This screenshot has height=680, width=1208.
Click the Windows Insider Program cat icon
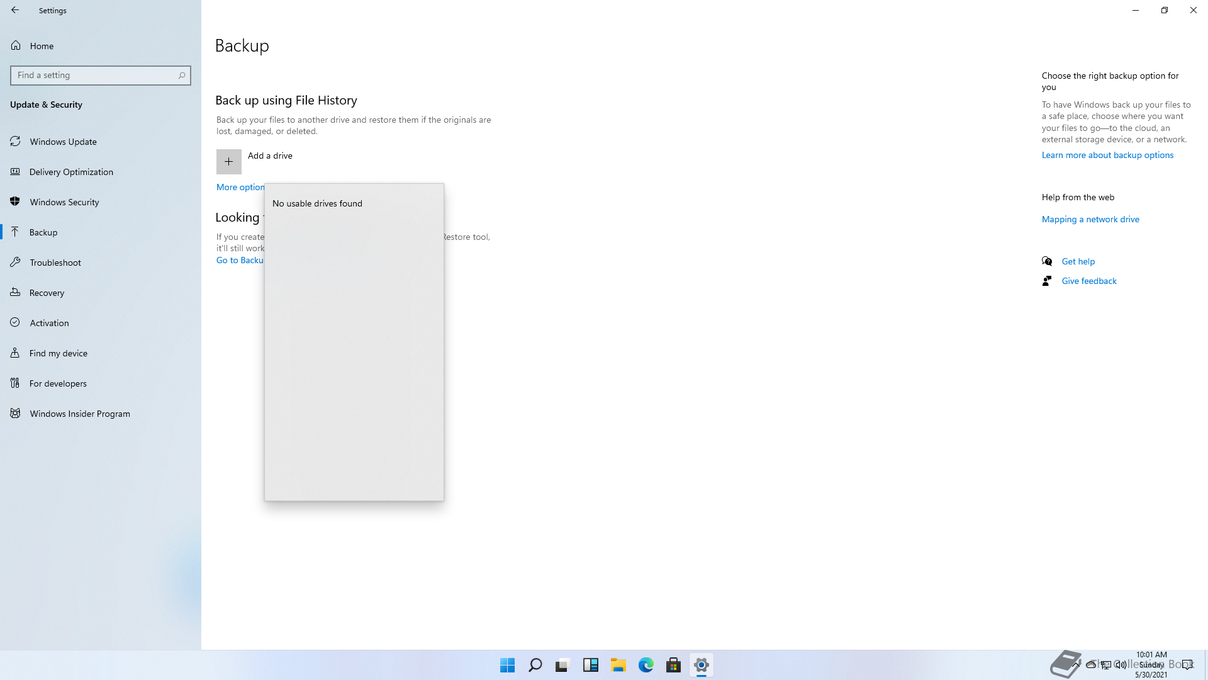point(15,414)
